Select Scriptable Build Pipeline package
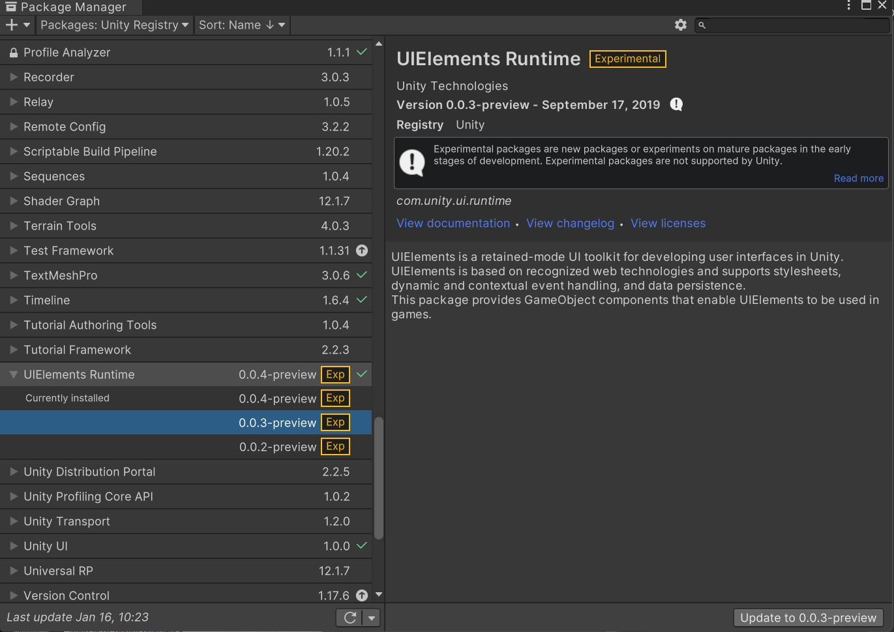 click(186, 151)
